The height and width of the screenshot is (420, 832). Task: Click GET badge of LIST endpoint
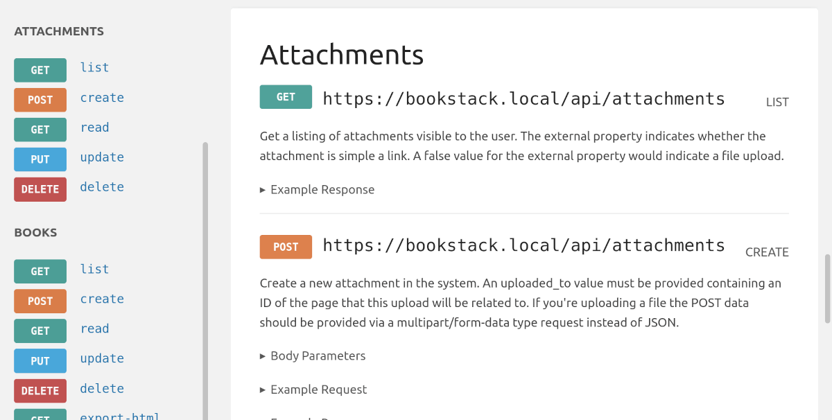click(x=286, y=97)
